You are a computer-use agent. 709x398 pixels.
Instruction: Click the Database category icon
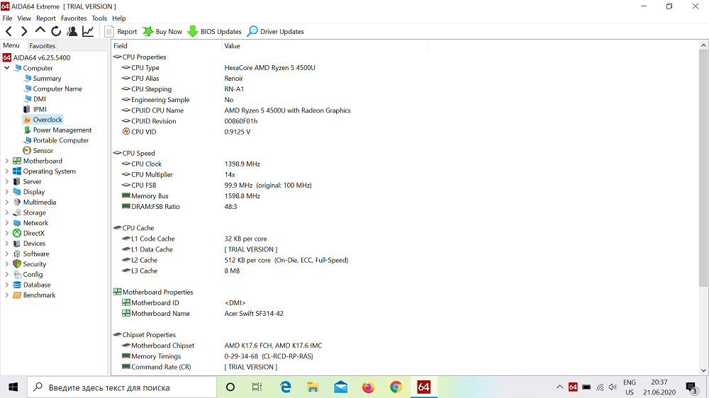click(17, 285)
